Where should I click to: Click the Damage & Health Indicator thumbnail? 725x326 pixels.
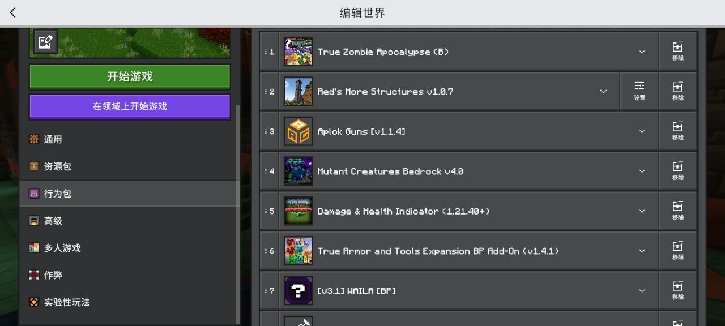(298, 211)
